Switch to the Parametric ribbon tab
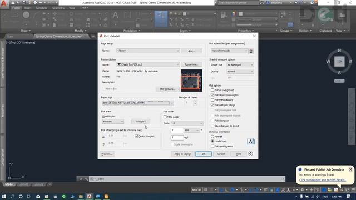 [58, 8]
